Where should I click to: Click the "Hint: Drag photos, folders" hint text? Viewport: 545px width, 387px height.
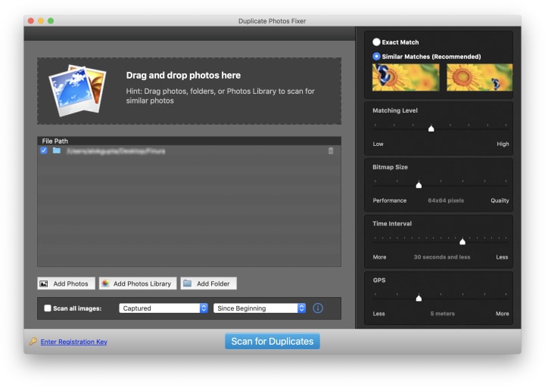pos(220,96)
